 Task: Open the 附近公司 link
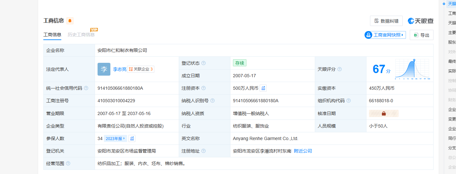(x=303, y=151)
